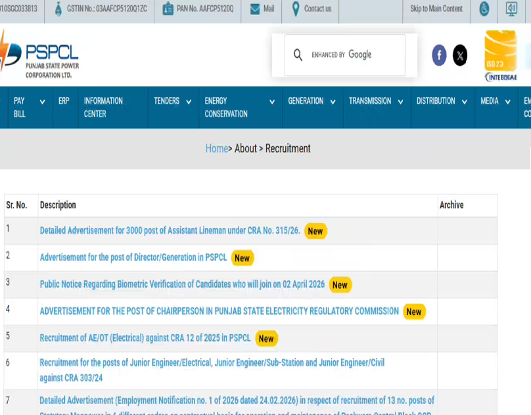Open PSPCL's X (Twitter) icon
The height and width of the screenshot is (415, 531).
[459, 56]
